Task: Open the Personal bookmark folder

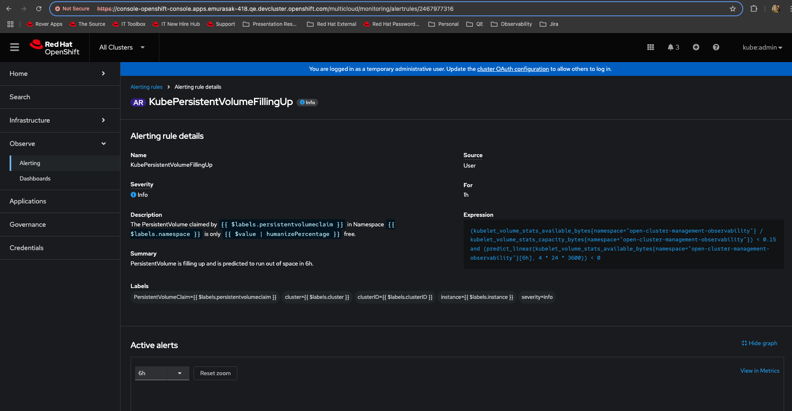Action: 443,24
